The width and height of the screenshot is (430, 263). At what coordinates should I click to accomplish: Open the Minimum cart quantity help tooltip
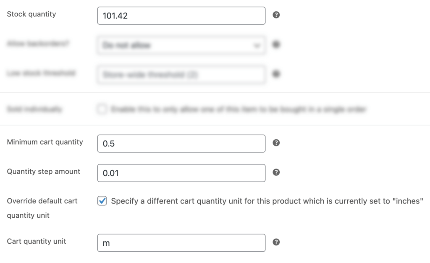click(x=276, y=143)
